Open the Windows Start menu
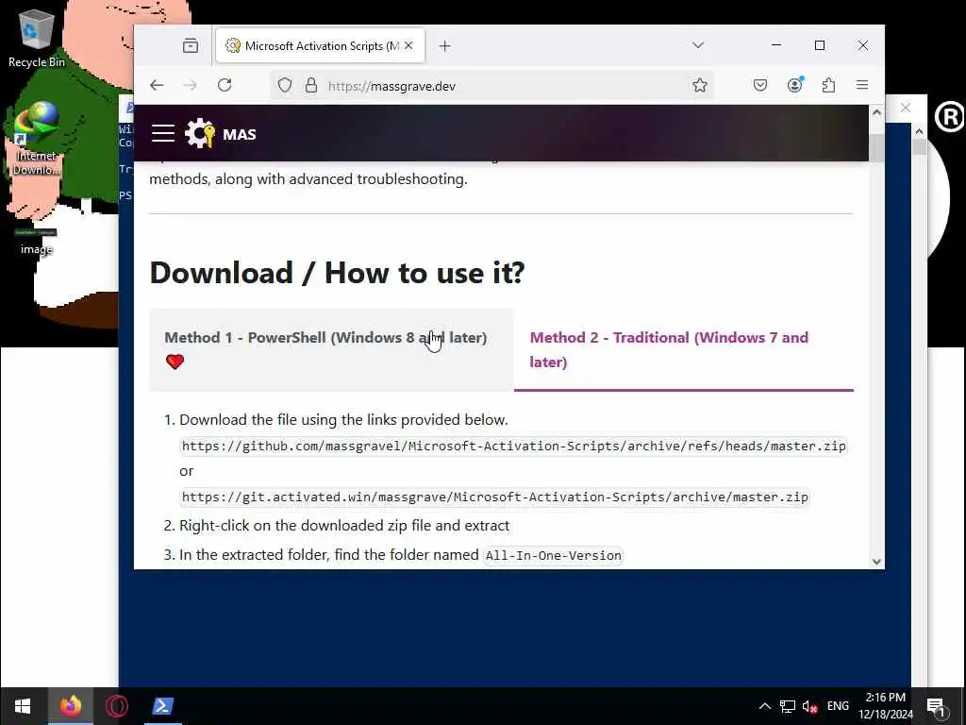 click(x=23, y=706)
